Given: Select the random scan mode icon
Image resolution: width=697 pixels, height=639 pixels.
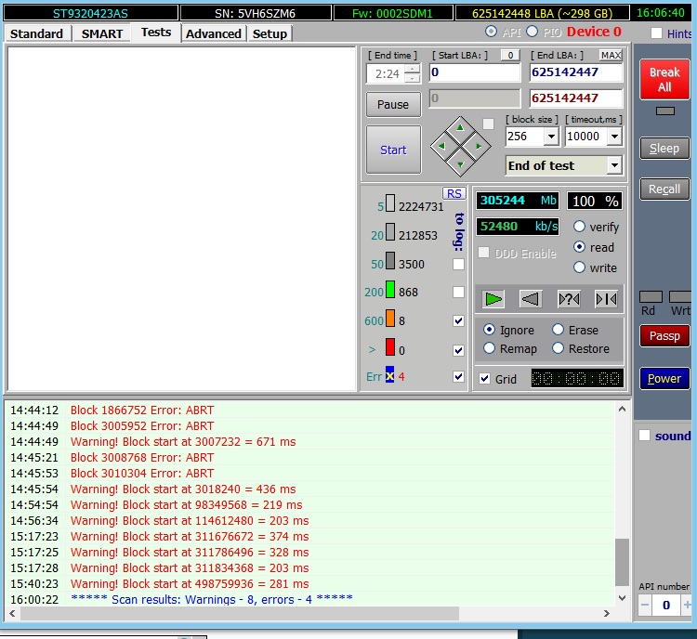Looking at the screenshot, I should 569,299.
